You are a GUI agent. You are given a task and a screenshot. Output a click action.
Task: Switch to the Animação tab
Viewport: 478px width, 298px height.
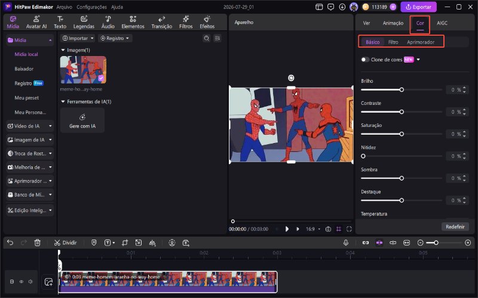click(x=393, y=23)
